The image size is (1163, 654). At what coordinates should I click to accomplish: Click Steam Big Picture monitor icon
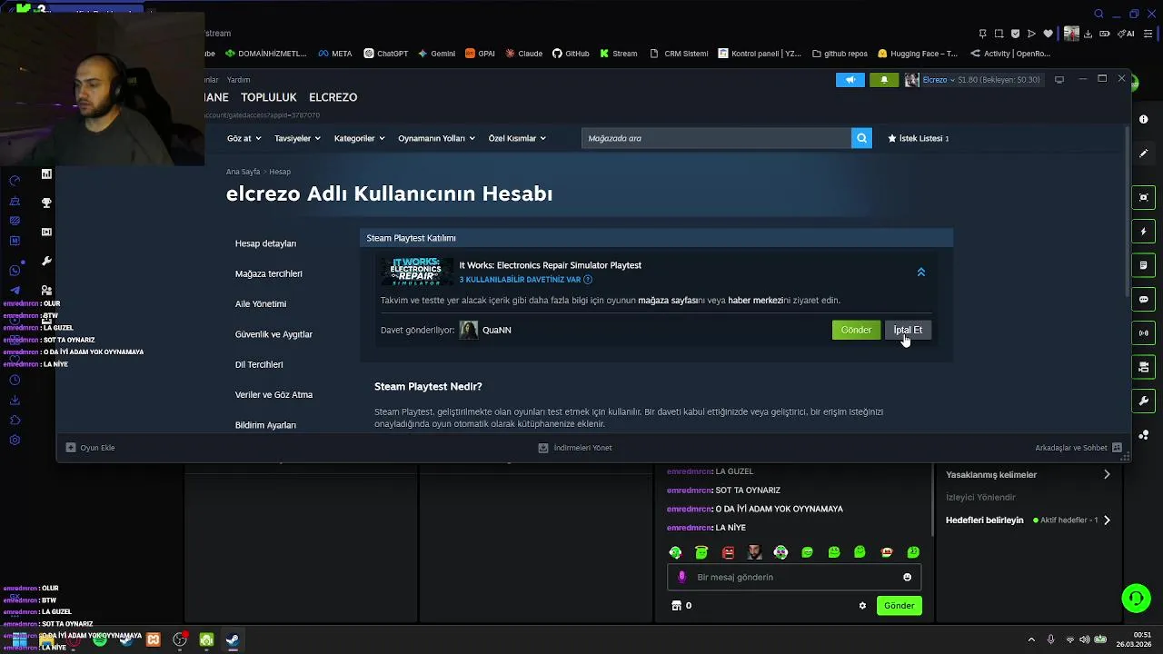tap(1059, 80)
